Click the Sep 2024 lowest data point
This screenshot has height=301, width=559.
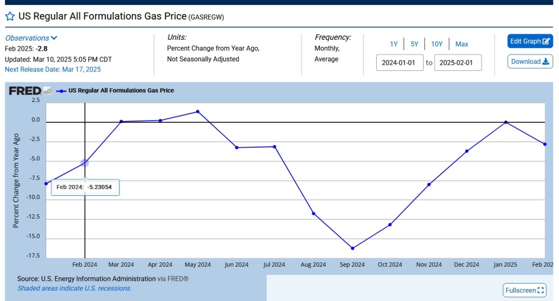pos(353,248)
